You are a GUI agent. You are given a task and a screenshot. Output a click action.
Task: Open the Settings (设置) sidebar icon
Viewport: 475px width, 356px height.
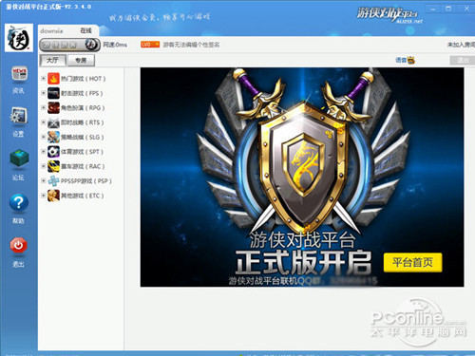(x=19, y=117)
